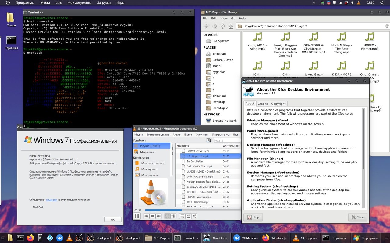Seek on the VLC playback progress bar
This screenshot has width=390, height=243.
(192, 210)
